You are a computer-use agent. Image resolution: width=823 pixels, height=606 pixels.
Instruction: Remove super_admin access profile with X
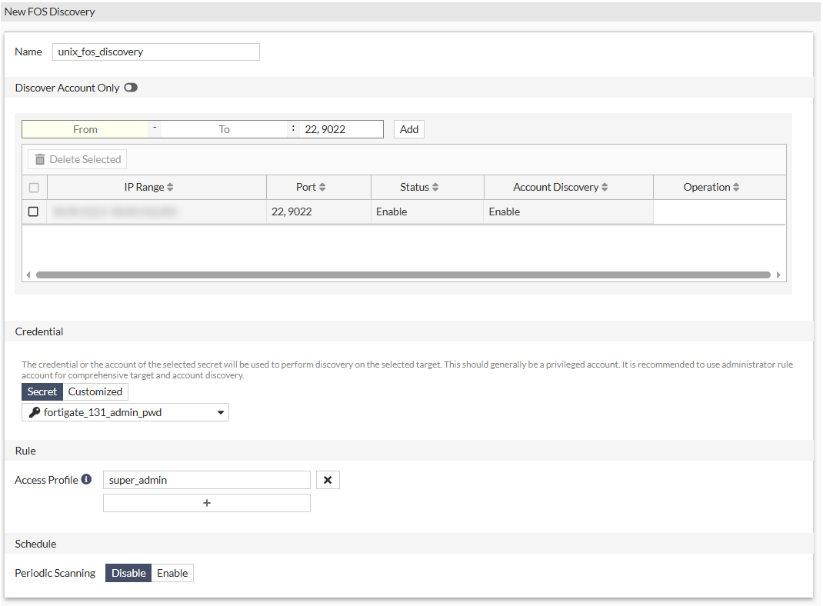point(328,480)
